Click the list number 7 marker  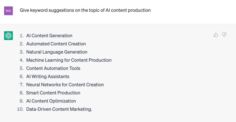(x=21, y=85)
